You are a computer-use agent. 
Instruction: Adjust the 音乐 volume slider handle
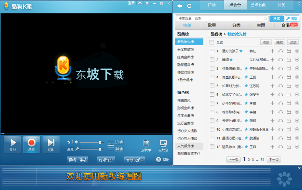(100, 142)
